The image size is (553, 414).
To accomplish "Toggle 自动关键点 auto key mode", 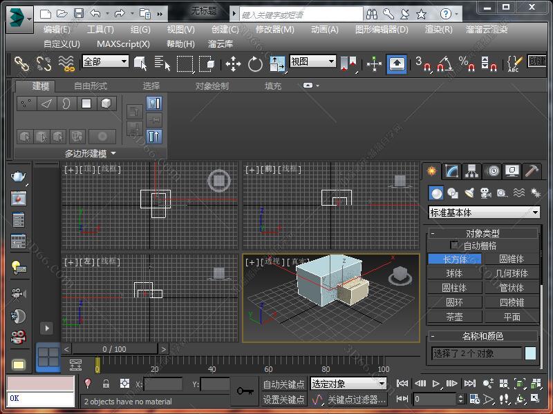I will (x=283, y=384).
